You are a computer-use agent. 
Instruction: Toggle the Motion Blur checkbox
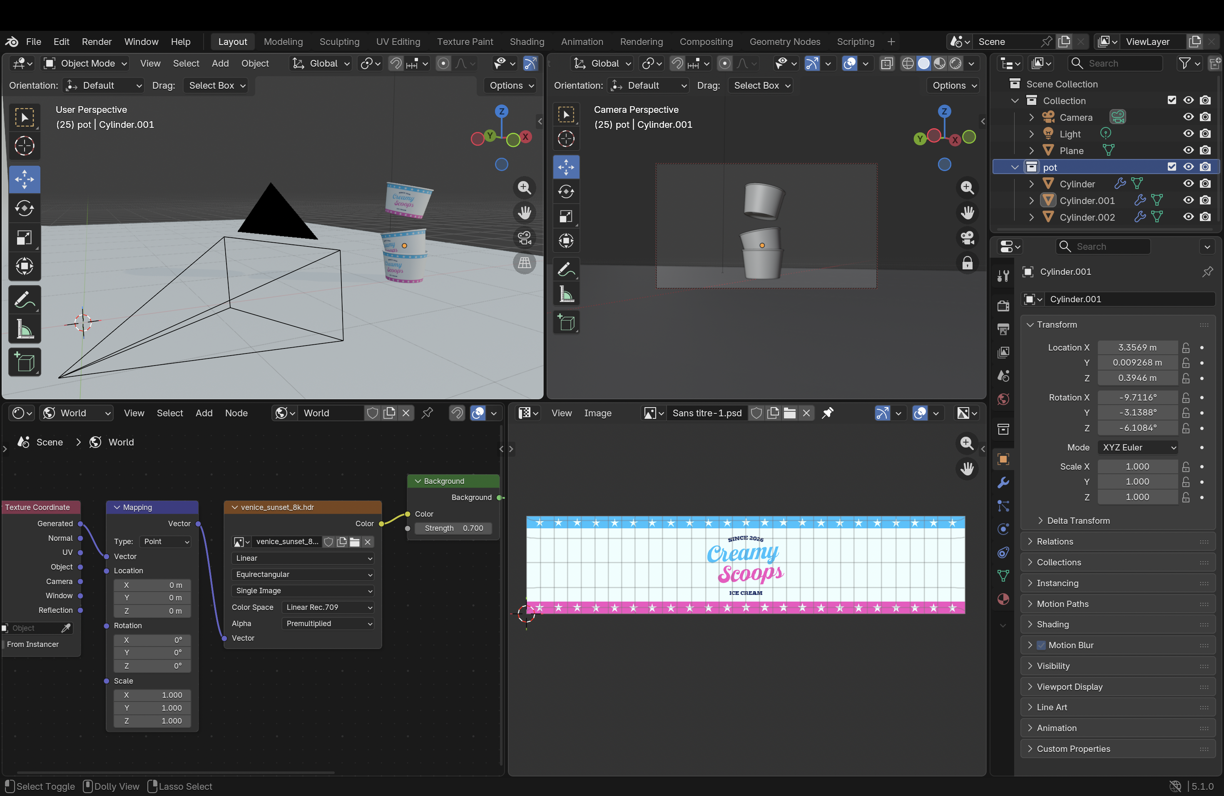coord(1041,645)
